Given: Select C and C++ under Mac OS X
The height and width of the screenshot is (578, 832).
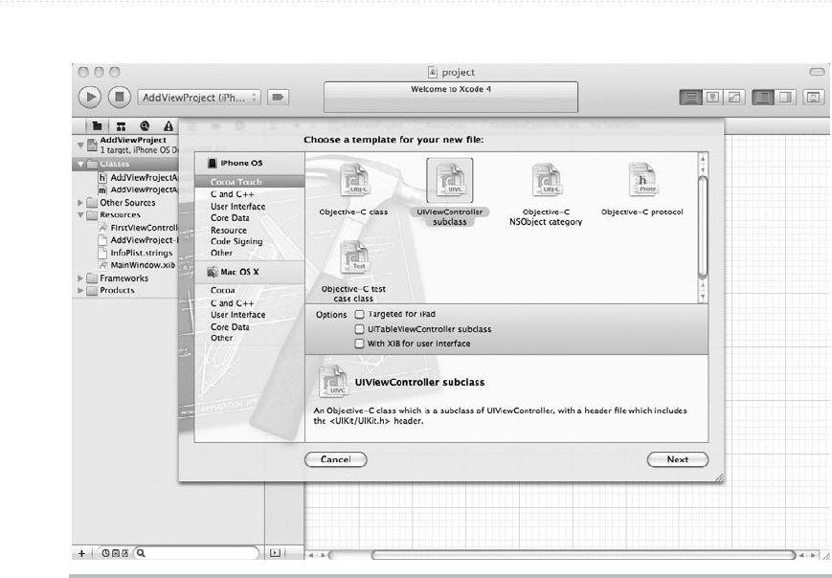Looking at the screenshot, I should tap(233, 302).
